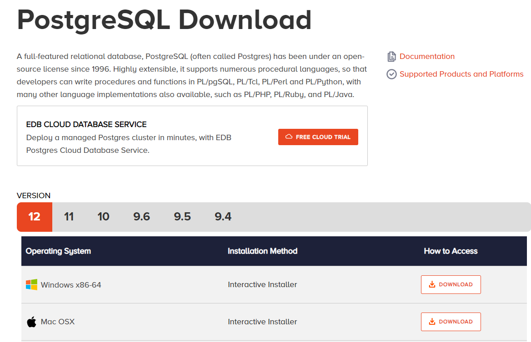The height and width of the screenshot is (342, 531).
Task: Open the Documentation link
Action: pyautogui.click(x=427, y=56)
